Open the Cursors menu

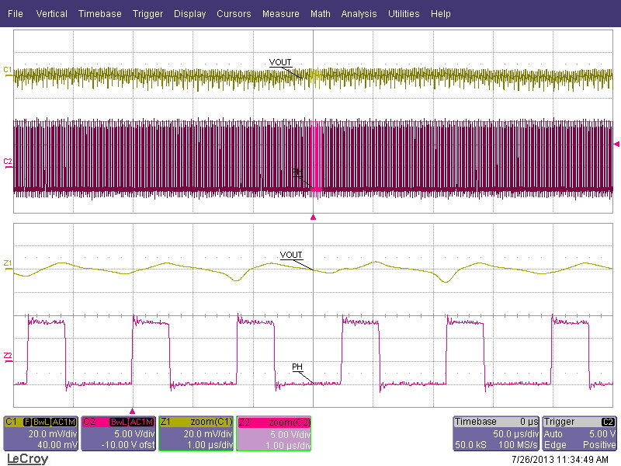tap(234, 14)
